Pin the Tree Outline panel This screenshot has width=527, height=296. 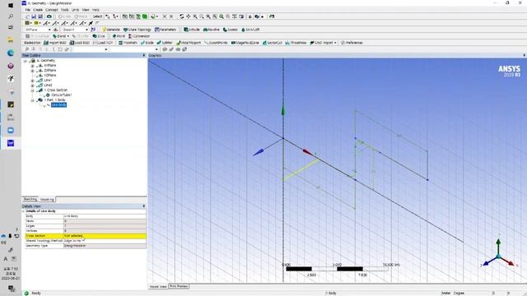[144, 55]
